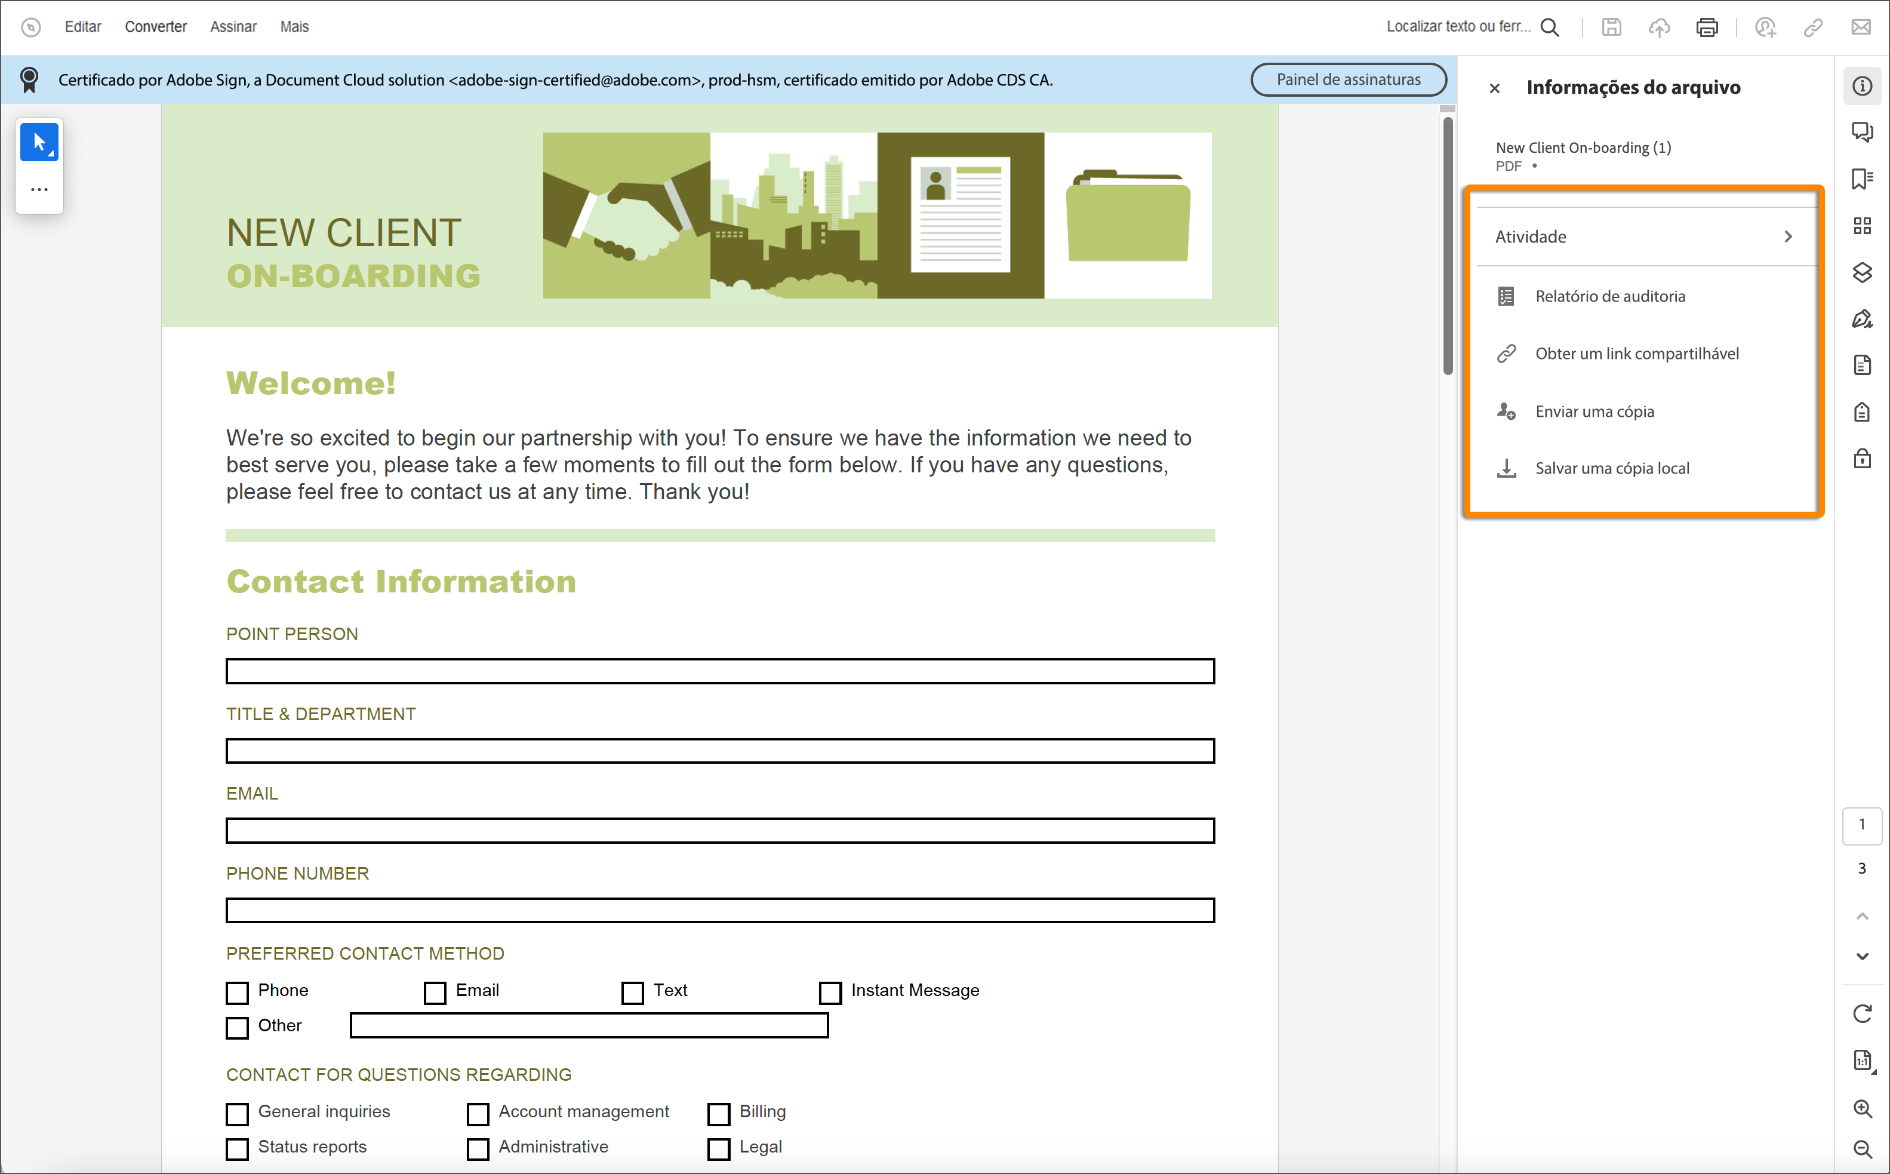
Task: Open the Converter menu
Action: pos(155,27)
